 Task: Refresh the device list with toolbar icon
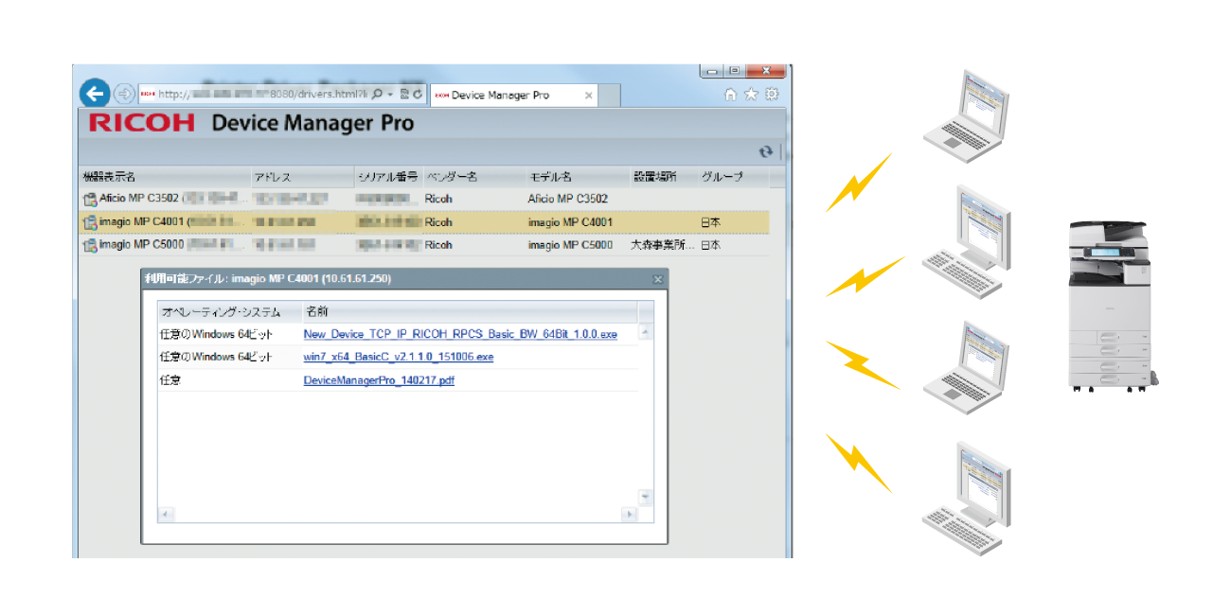pos(765,151)
